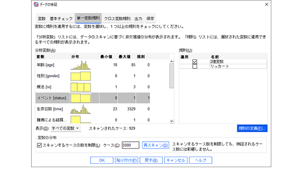The height and width of the screenshot is (182, 302).
Task: Close the データの検証 dialog
Action: tap(267, 4)
